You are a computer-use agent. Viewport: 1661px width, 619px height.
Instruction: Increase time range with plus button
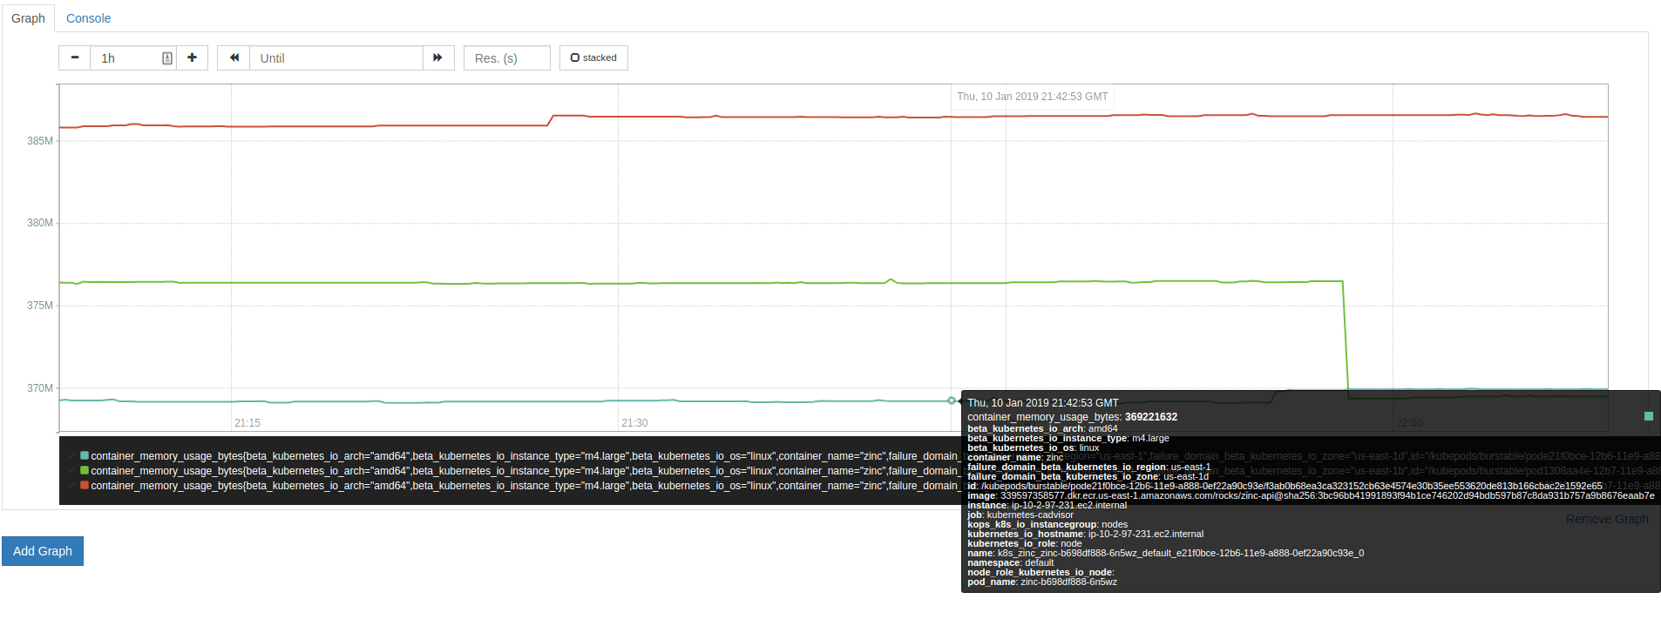(x=192, y=58)
